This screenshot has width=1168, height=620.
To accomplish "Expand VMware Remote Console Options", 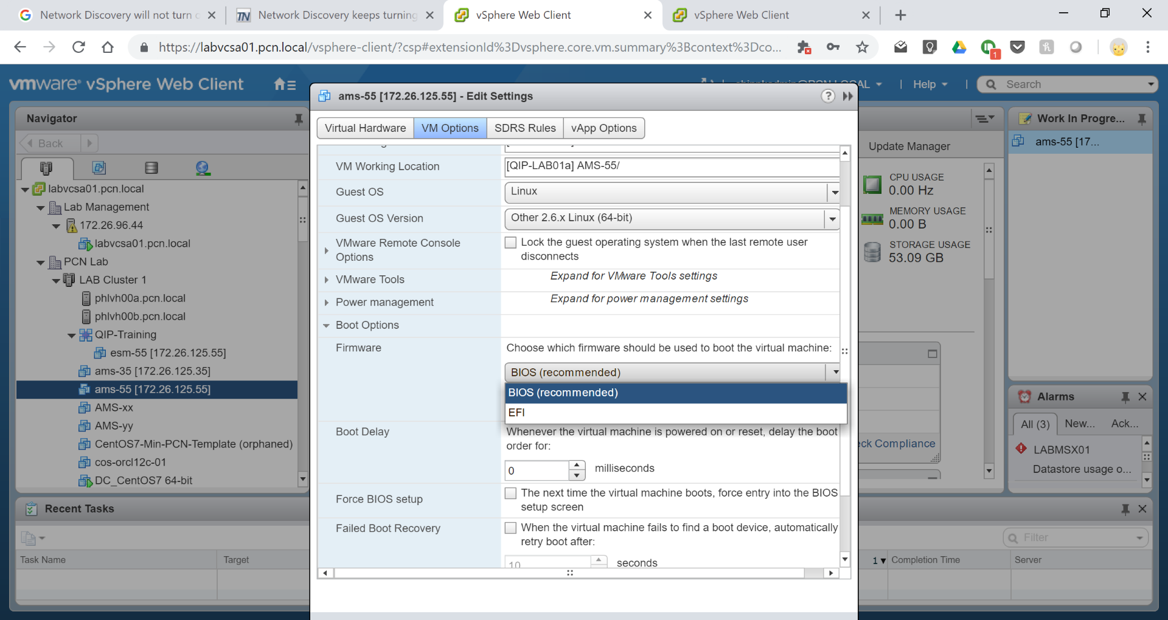I will (327, 250).
